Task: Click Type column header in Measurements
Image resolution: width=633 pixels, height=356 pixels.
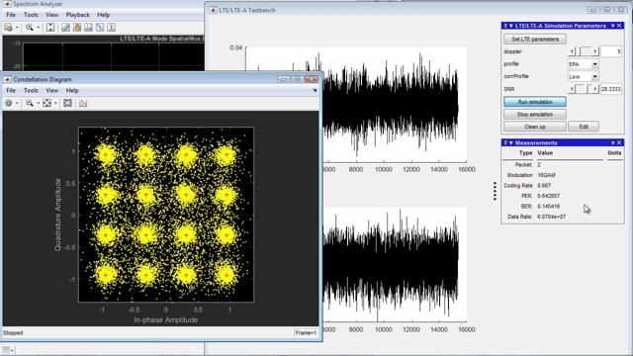Action: pyautogui.click(x=525, y=153)
